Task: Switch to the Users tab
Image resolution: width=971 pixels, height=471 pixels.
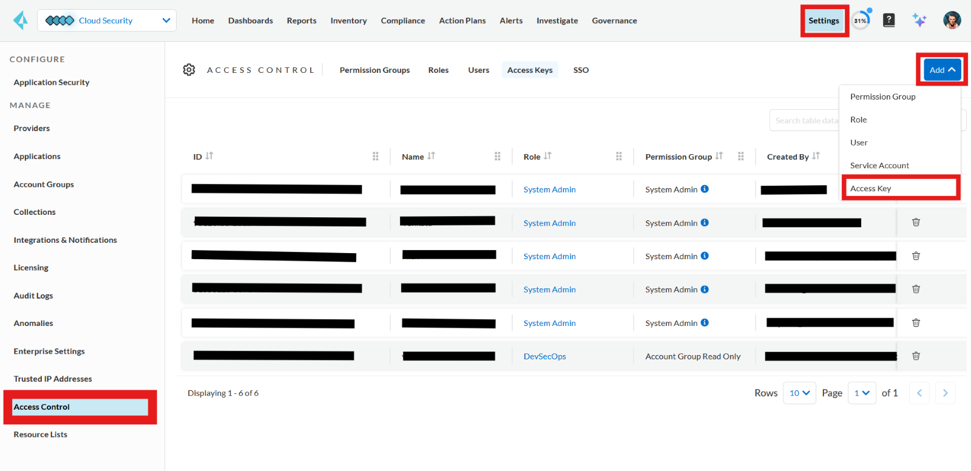Action: (478, 70)
